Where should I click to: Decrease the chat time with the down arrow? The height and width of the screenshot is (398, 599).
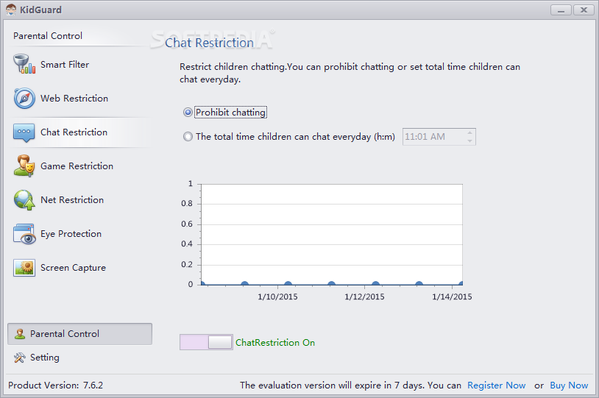[470, 141]
